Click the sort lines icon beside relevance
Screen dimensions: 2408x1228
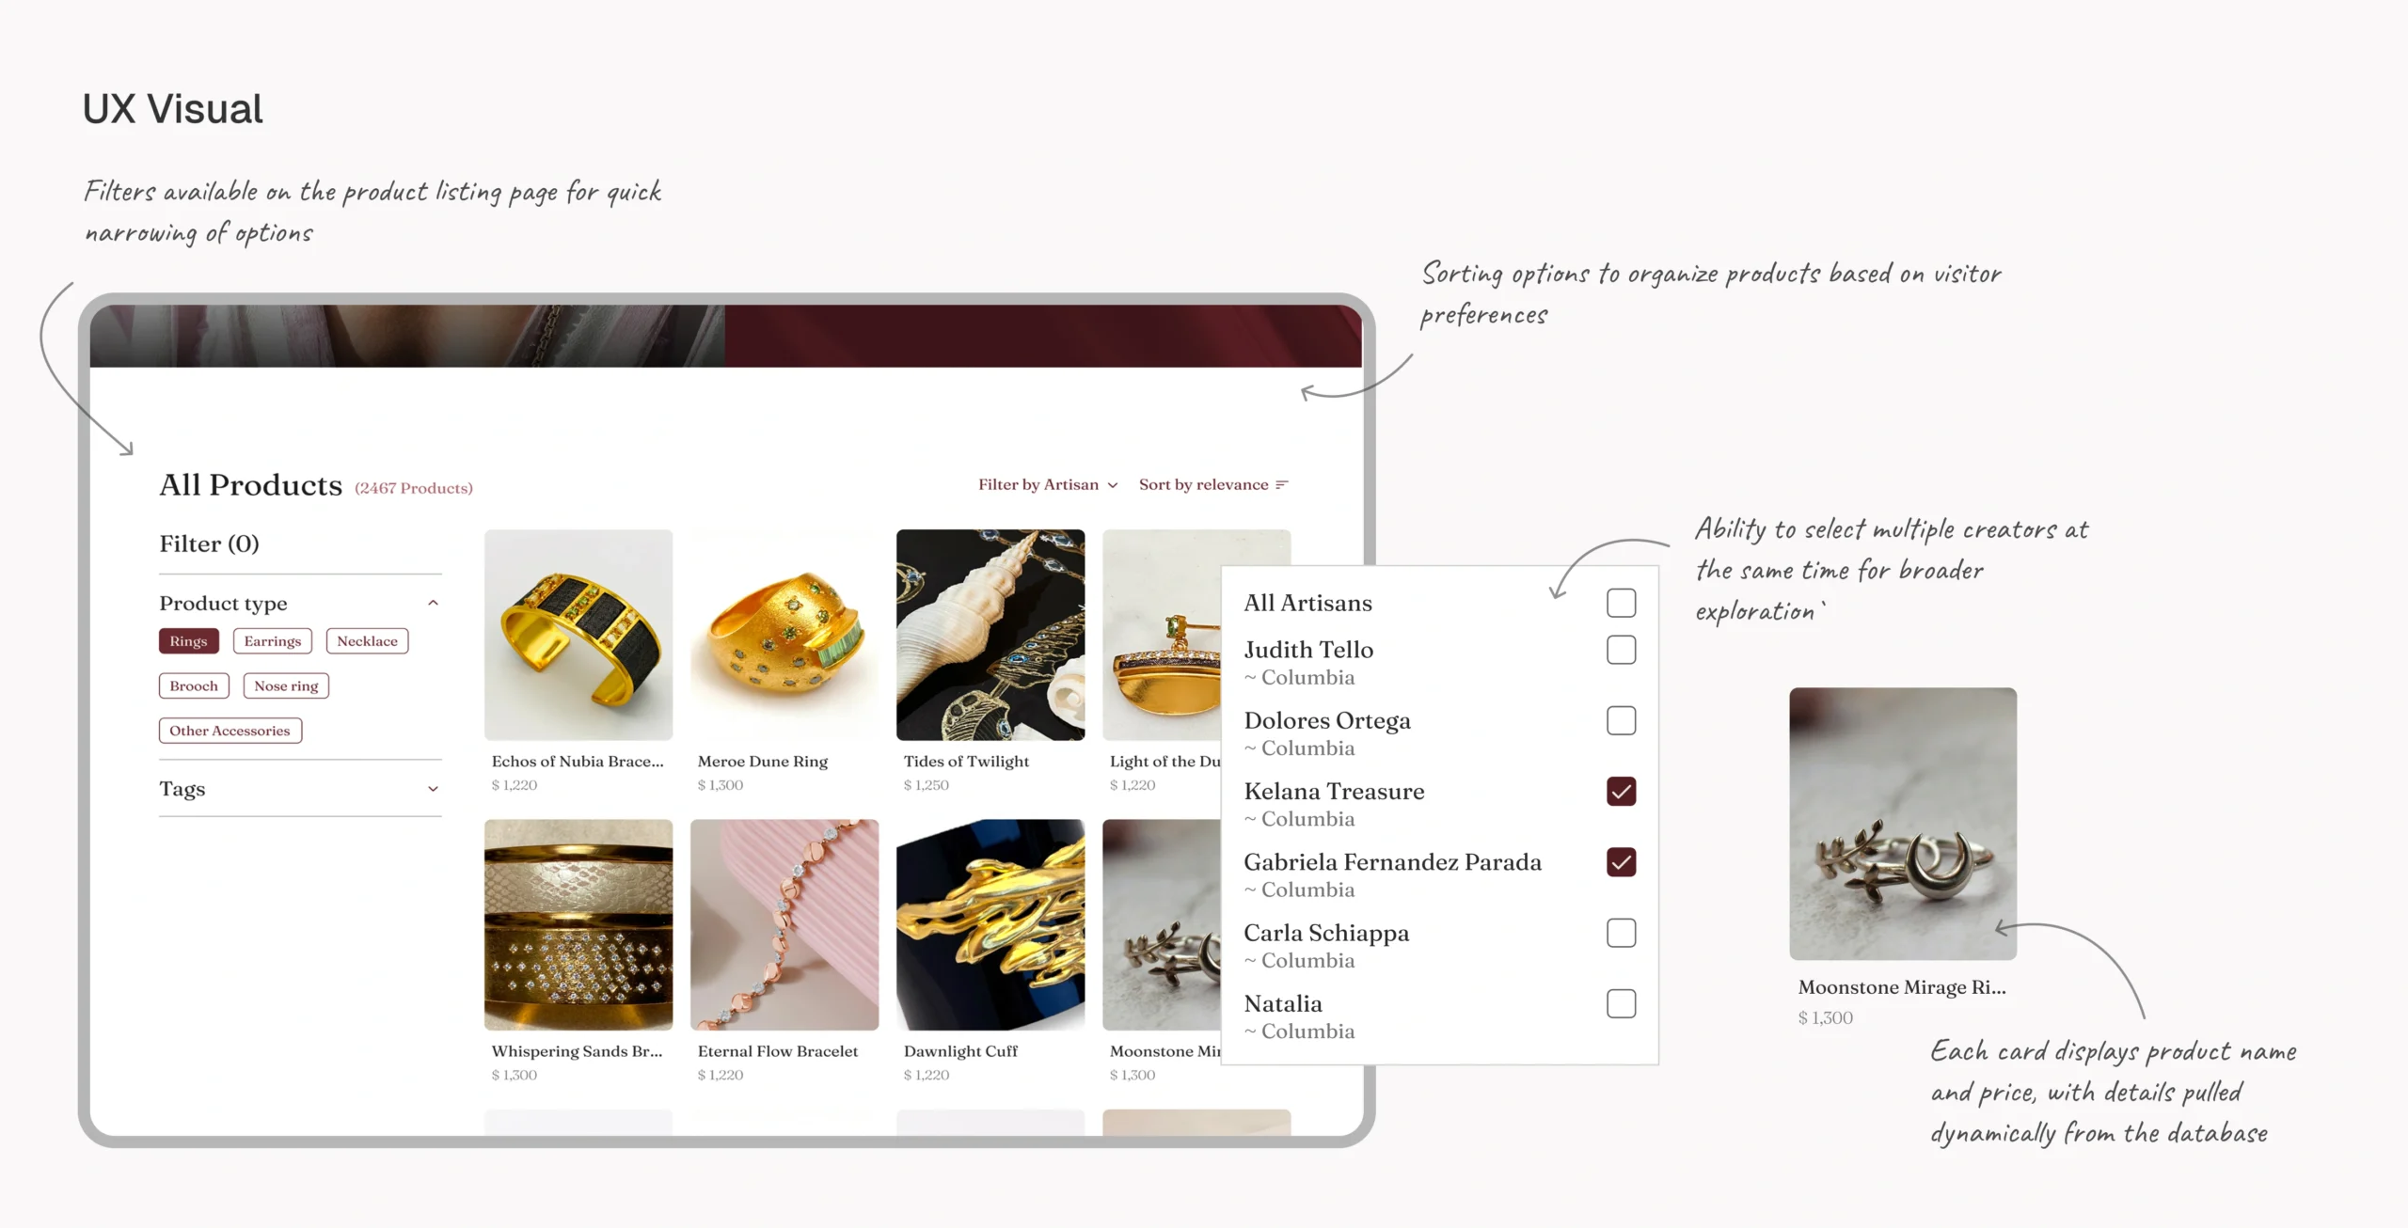pos(1281,485)
